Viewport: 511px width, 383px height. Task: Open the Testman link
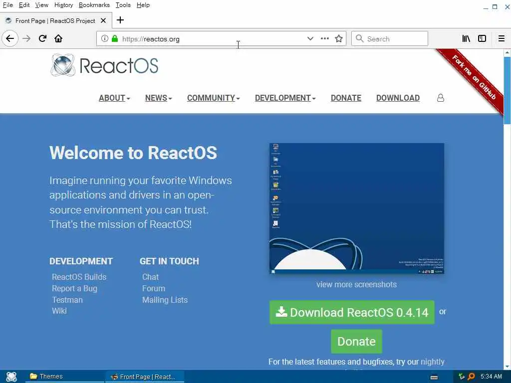click(x=67, y=300)
